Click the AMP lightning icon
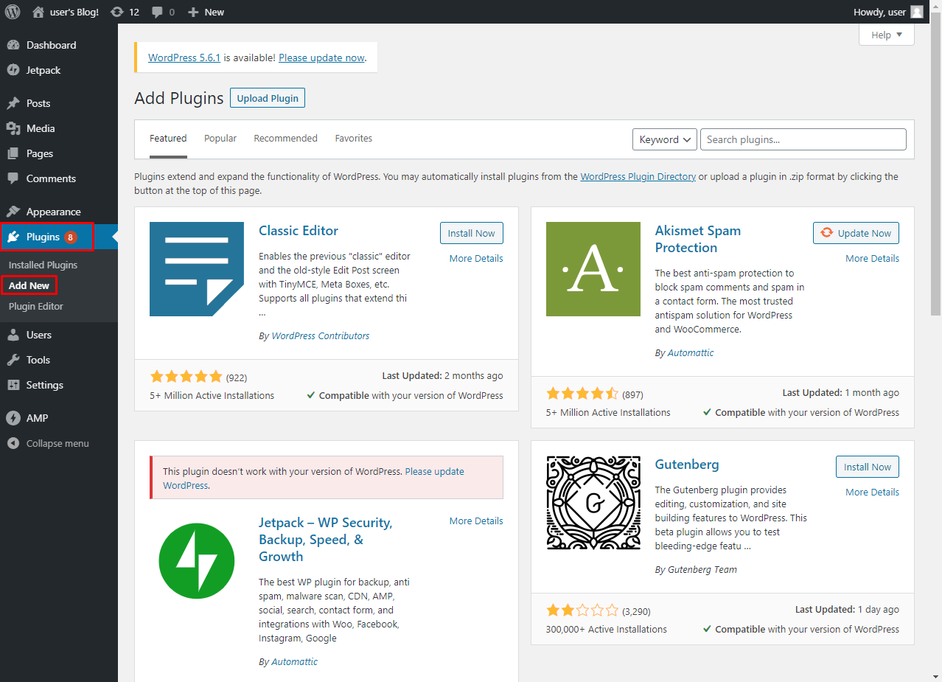This screenshot has height=682, width=942. (x=13, y=418)
